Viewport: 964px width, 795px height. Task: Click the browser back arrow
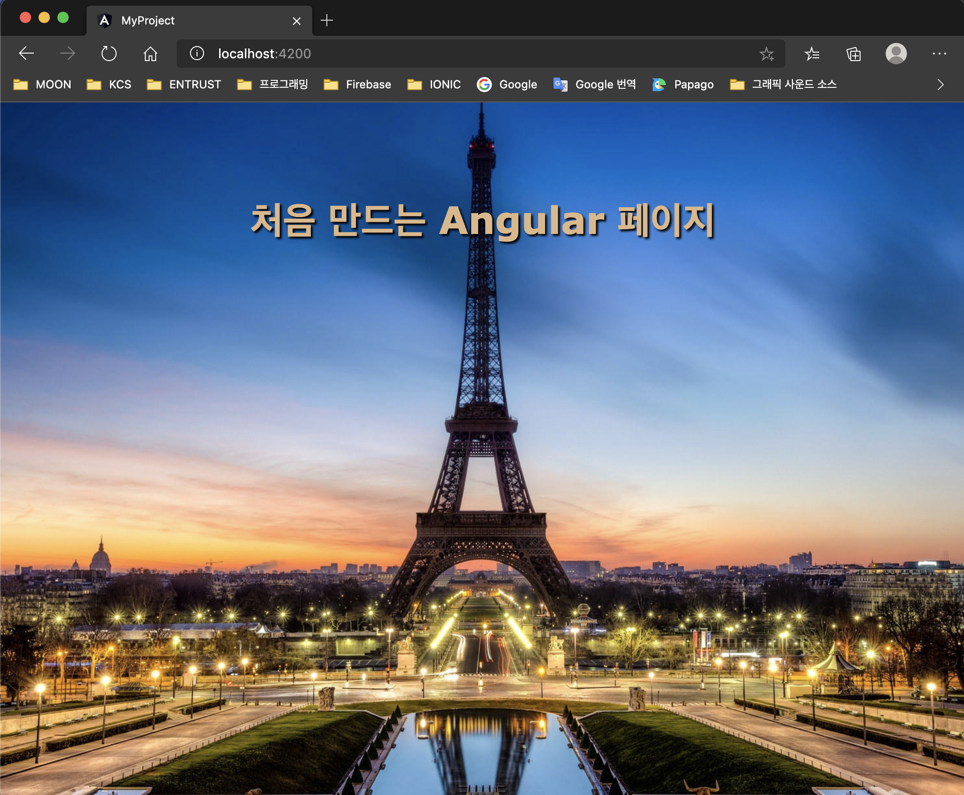tap(26, 54)
